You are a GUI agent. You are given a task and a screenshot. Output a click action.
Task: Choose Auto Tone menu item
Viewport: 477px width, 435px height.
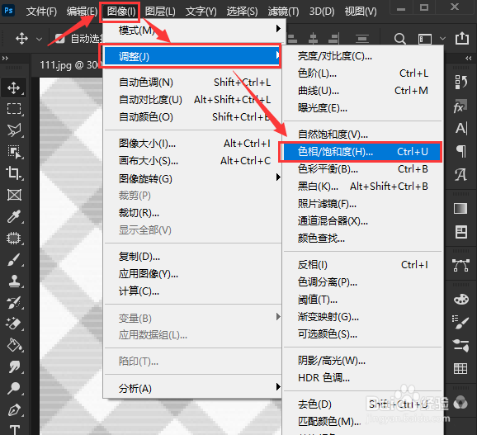(192, 83)
